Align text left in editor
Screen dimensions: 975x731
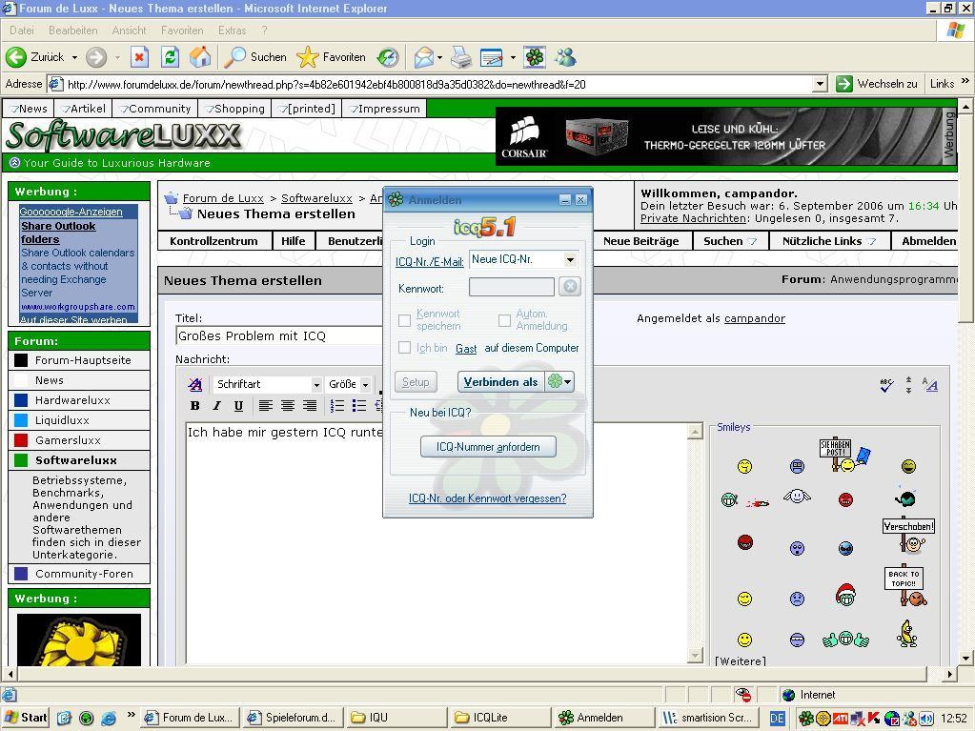click(266, 406)
